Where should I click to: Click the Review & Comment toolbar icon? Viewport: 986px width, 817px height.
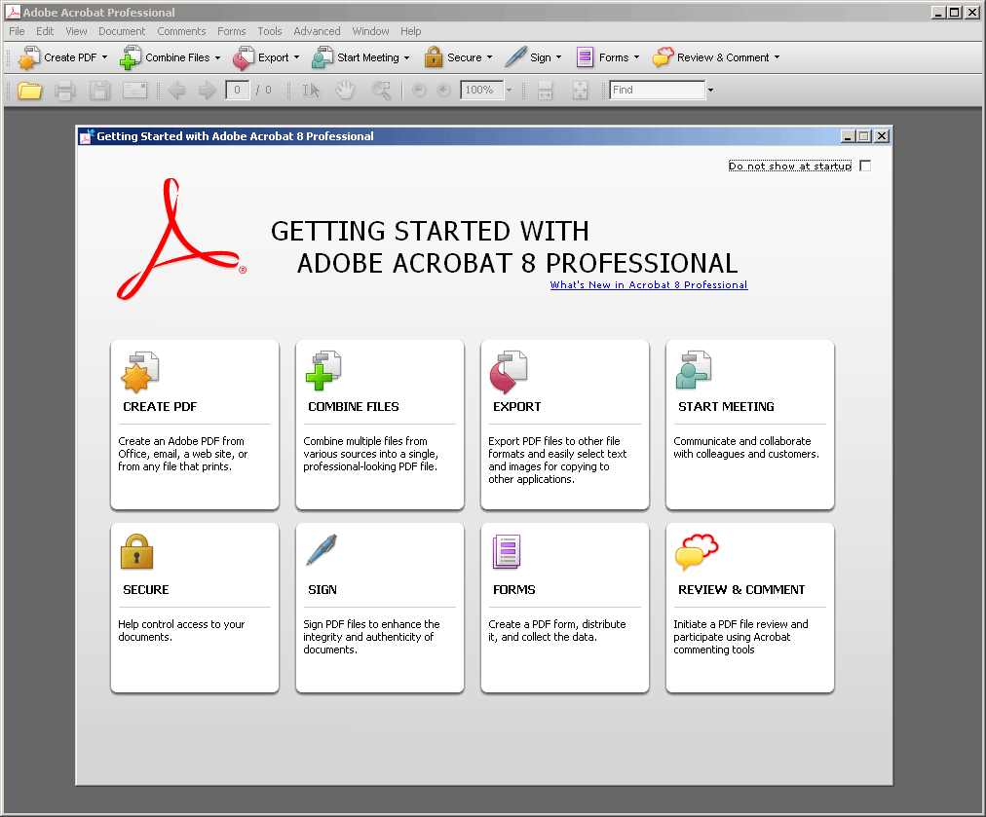(663, 57)
